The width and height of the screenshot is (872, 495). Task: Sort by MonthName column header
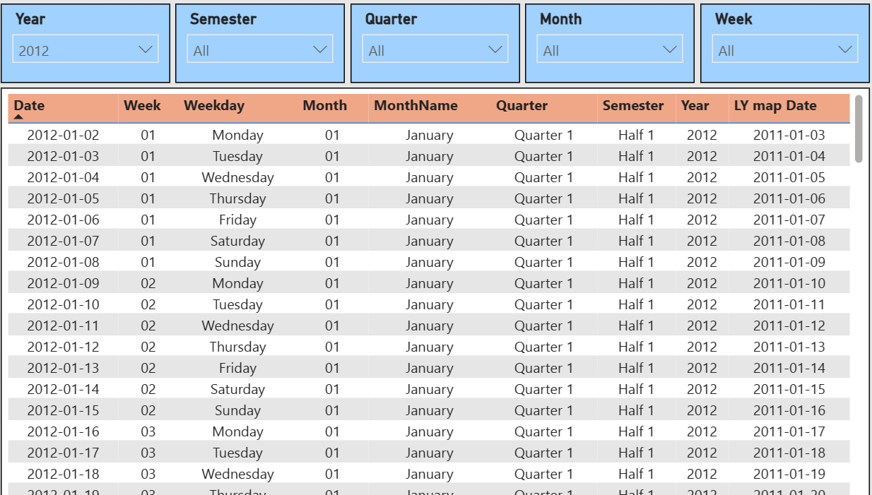point(416,106)
